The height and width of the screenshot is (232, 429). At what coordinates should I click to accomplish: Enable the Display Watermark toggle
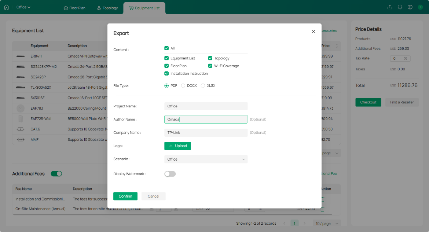(x=170, y=174)
